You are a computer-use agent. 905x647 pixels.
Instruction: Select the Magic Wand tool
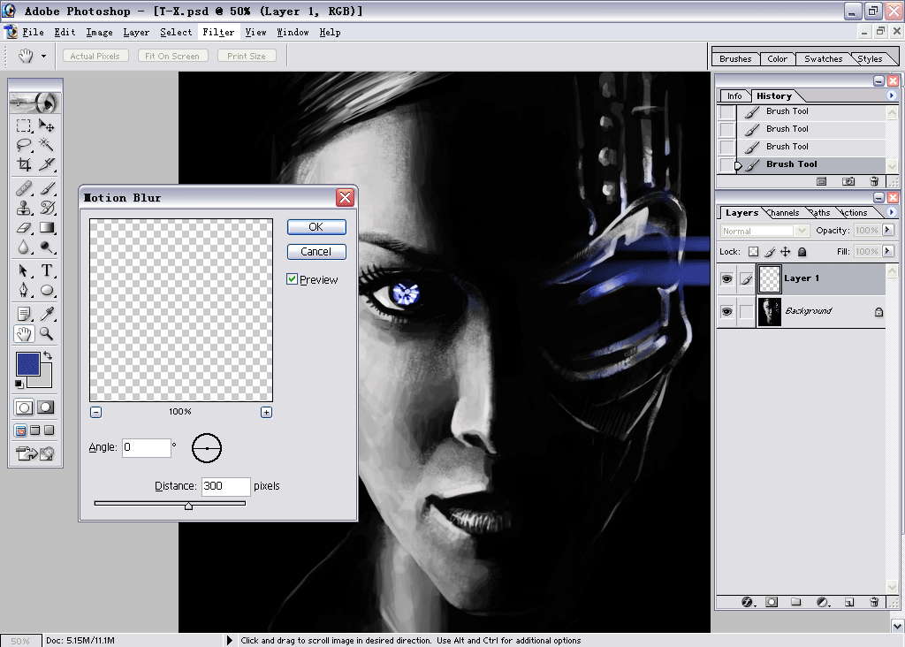pos(47,144)
